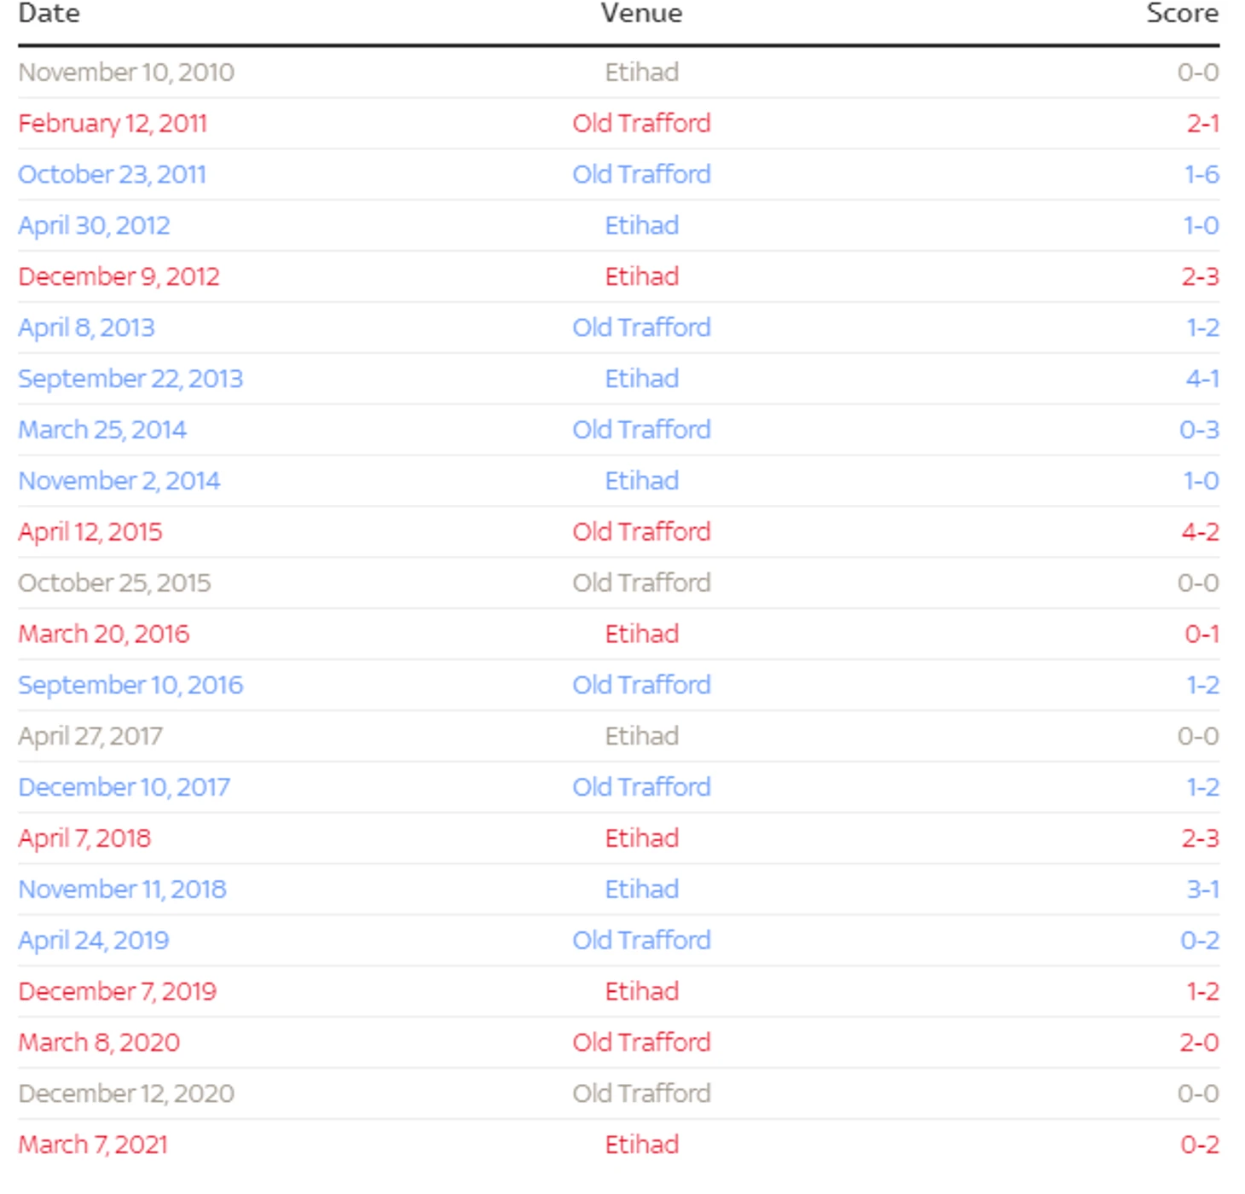Click the 2-0 score for March 8, 2020
This screenshot has height=1194, width=1245.
[x=1199, y=1043]
